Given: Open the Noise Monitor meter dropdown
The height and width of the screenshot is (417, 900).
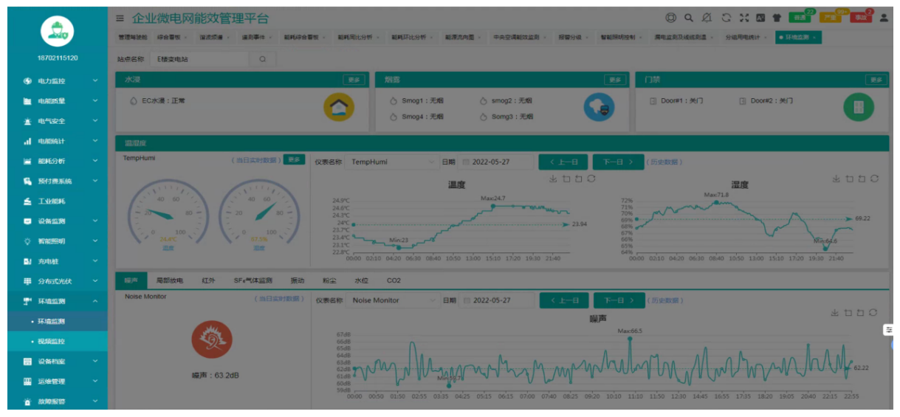Looking at the screenshot, I should (x=393, y=300).
